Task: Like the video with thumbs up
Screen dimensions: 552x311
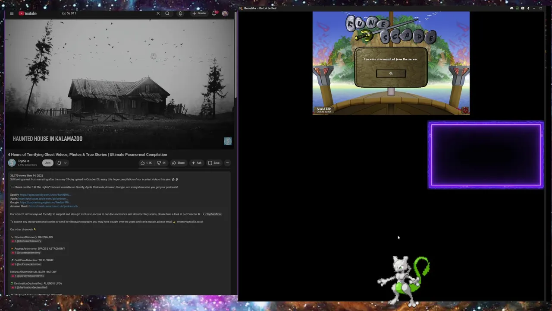Action: tap(146, 163)
